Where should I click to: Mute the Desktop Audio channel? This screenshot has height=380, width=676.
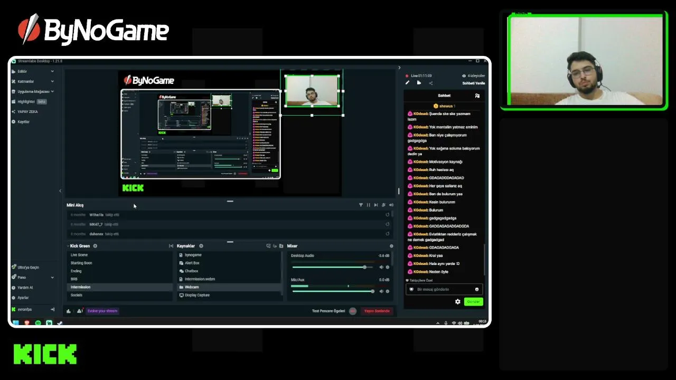(x=381, y=267)
